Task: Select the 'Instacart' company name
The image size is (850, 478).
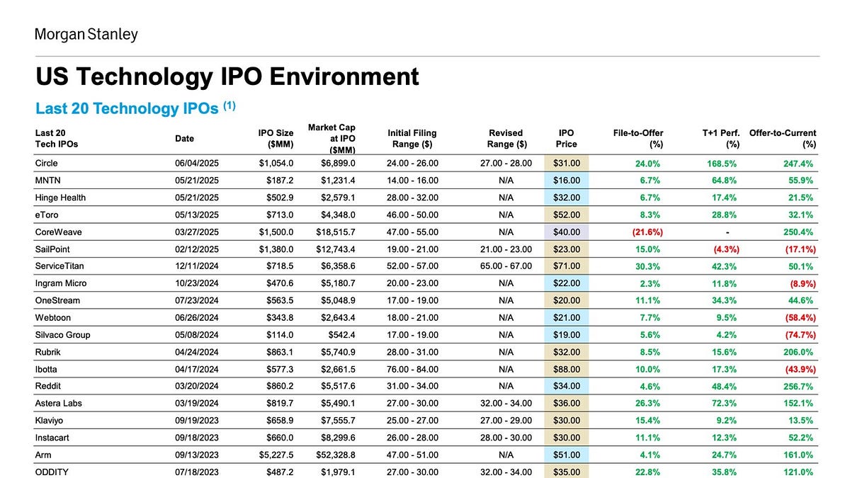Action: (52, 437)
